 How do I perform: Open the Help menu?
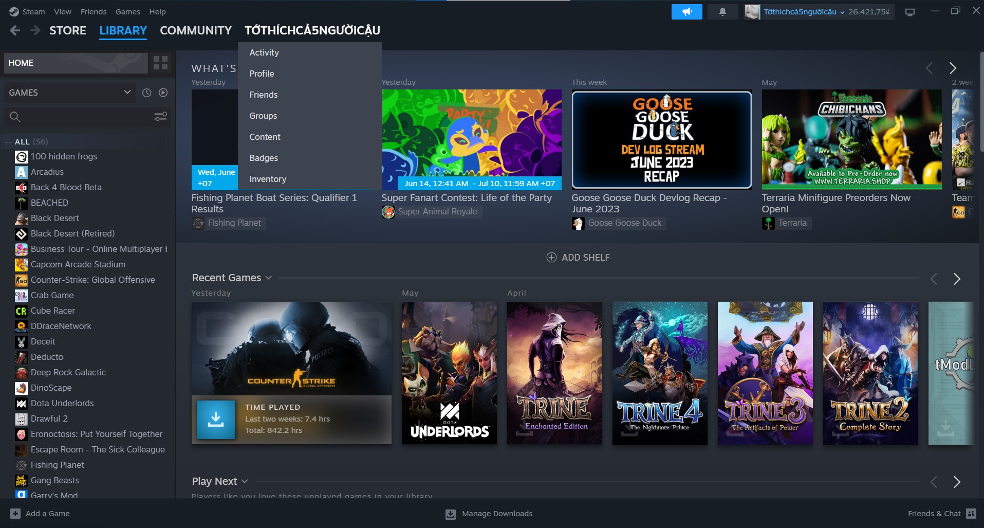pyautogui.click(x=157, y=11)
